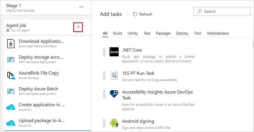Click the 'Run on agent' subtitle

tap(20, 30)
